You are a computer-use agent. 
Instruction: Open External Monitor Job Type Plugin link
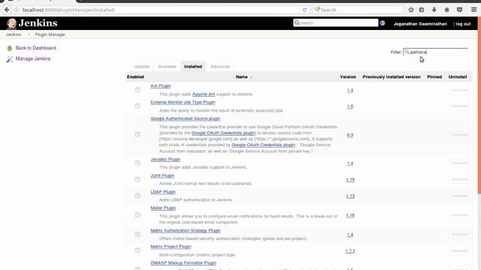coord(183,102)
